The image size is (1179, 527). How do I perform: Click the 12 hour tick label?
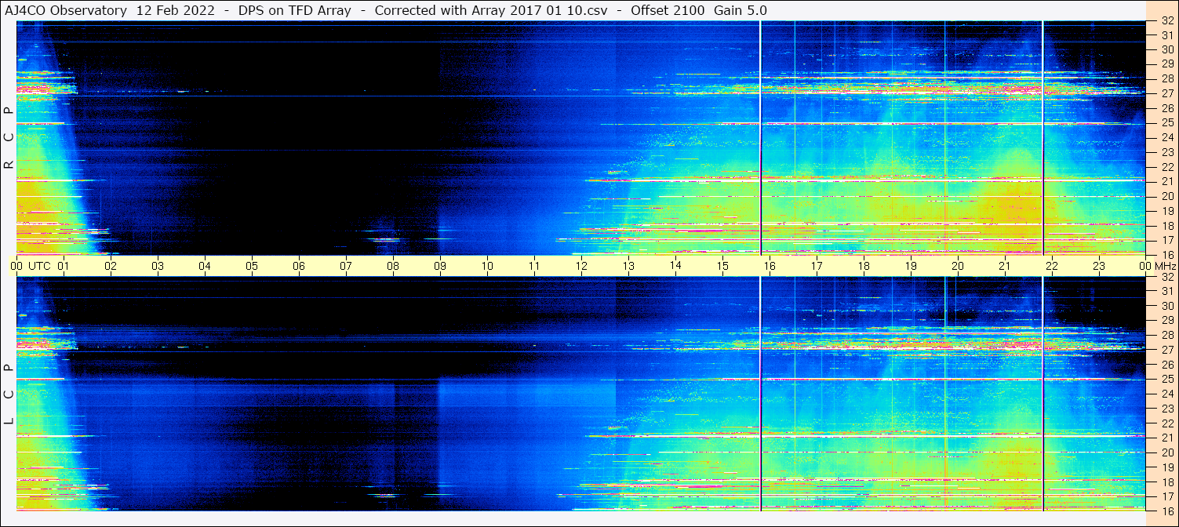pyautogui.click(x=581, y=266)
